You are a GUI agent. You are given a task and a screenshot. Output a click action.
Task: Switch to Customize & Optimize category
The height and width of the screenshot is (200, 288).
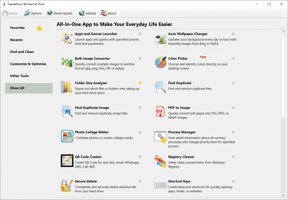coord(28,64)
